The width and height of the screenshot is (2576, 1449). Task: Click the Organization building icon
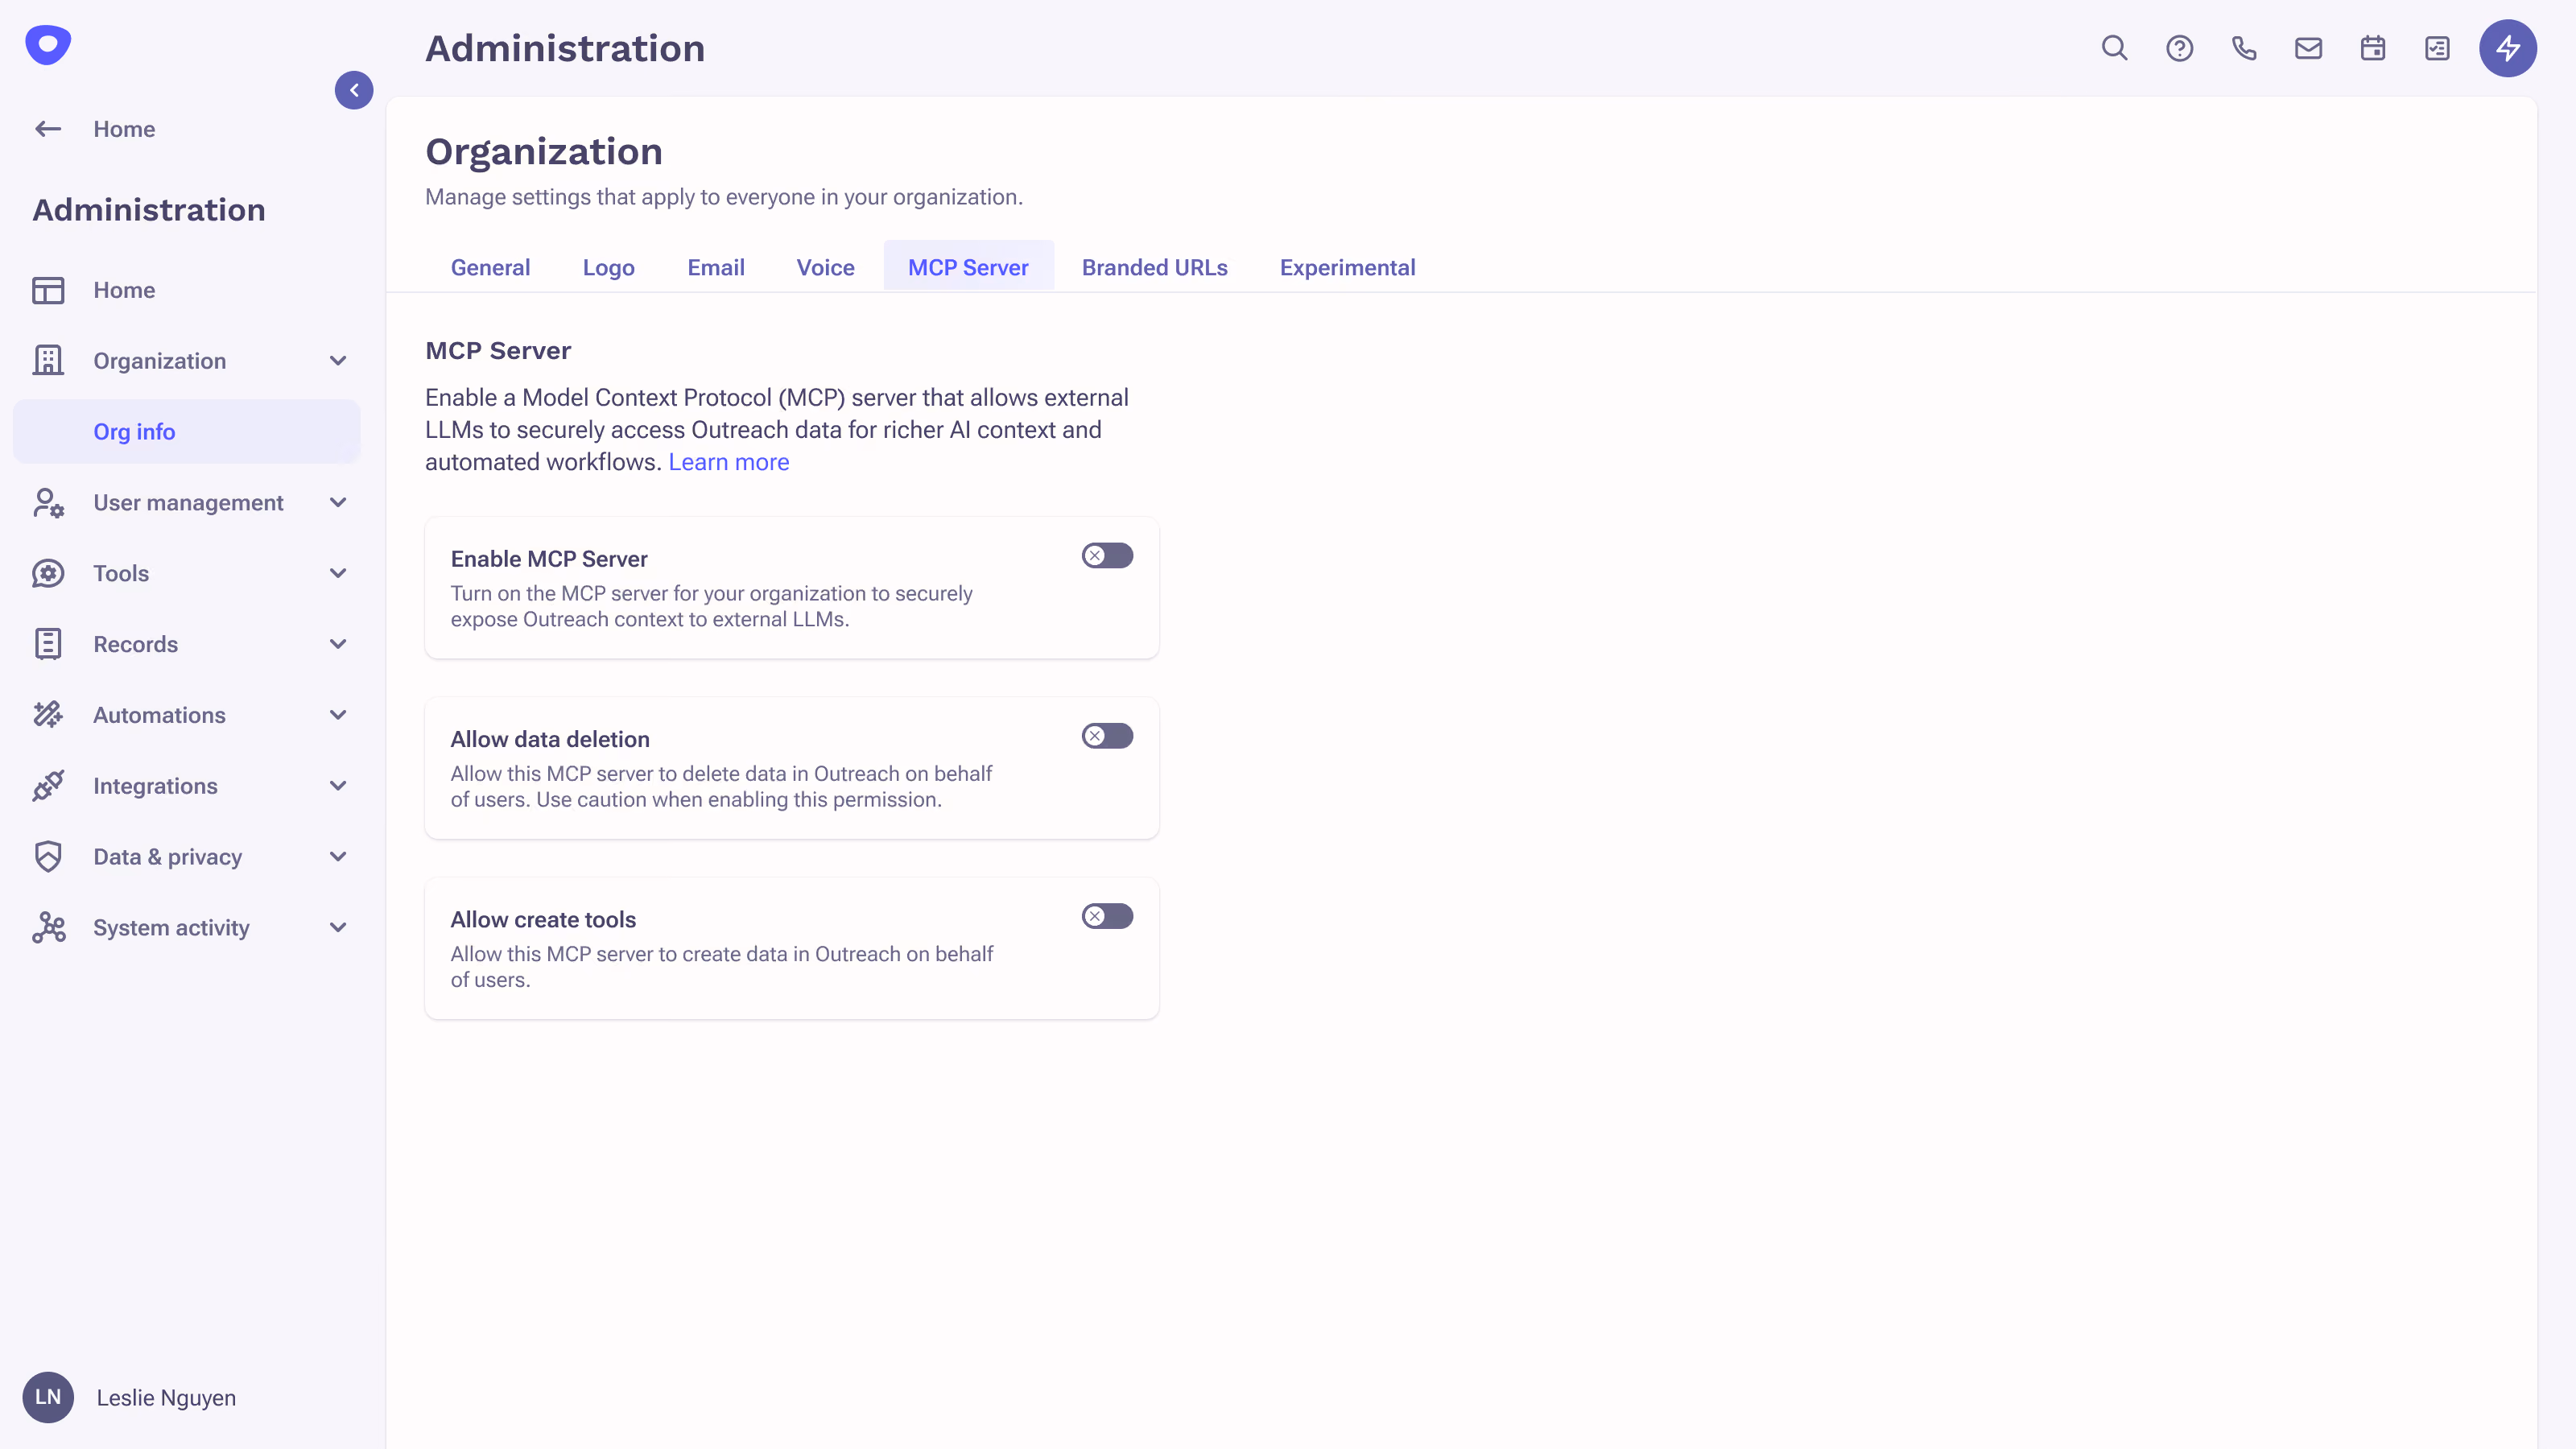coord(48,361)
